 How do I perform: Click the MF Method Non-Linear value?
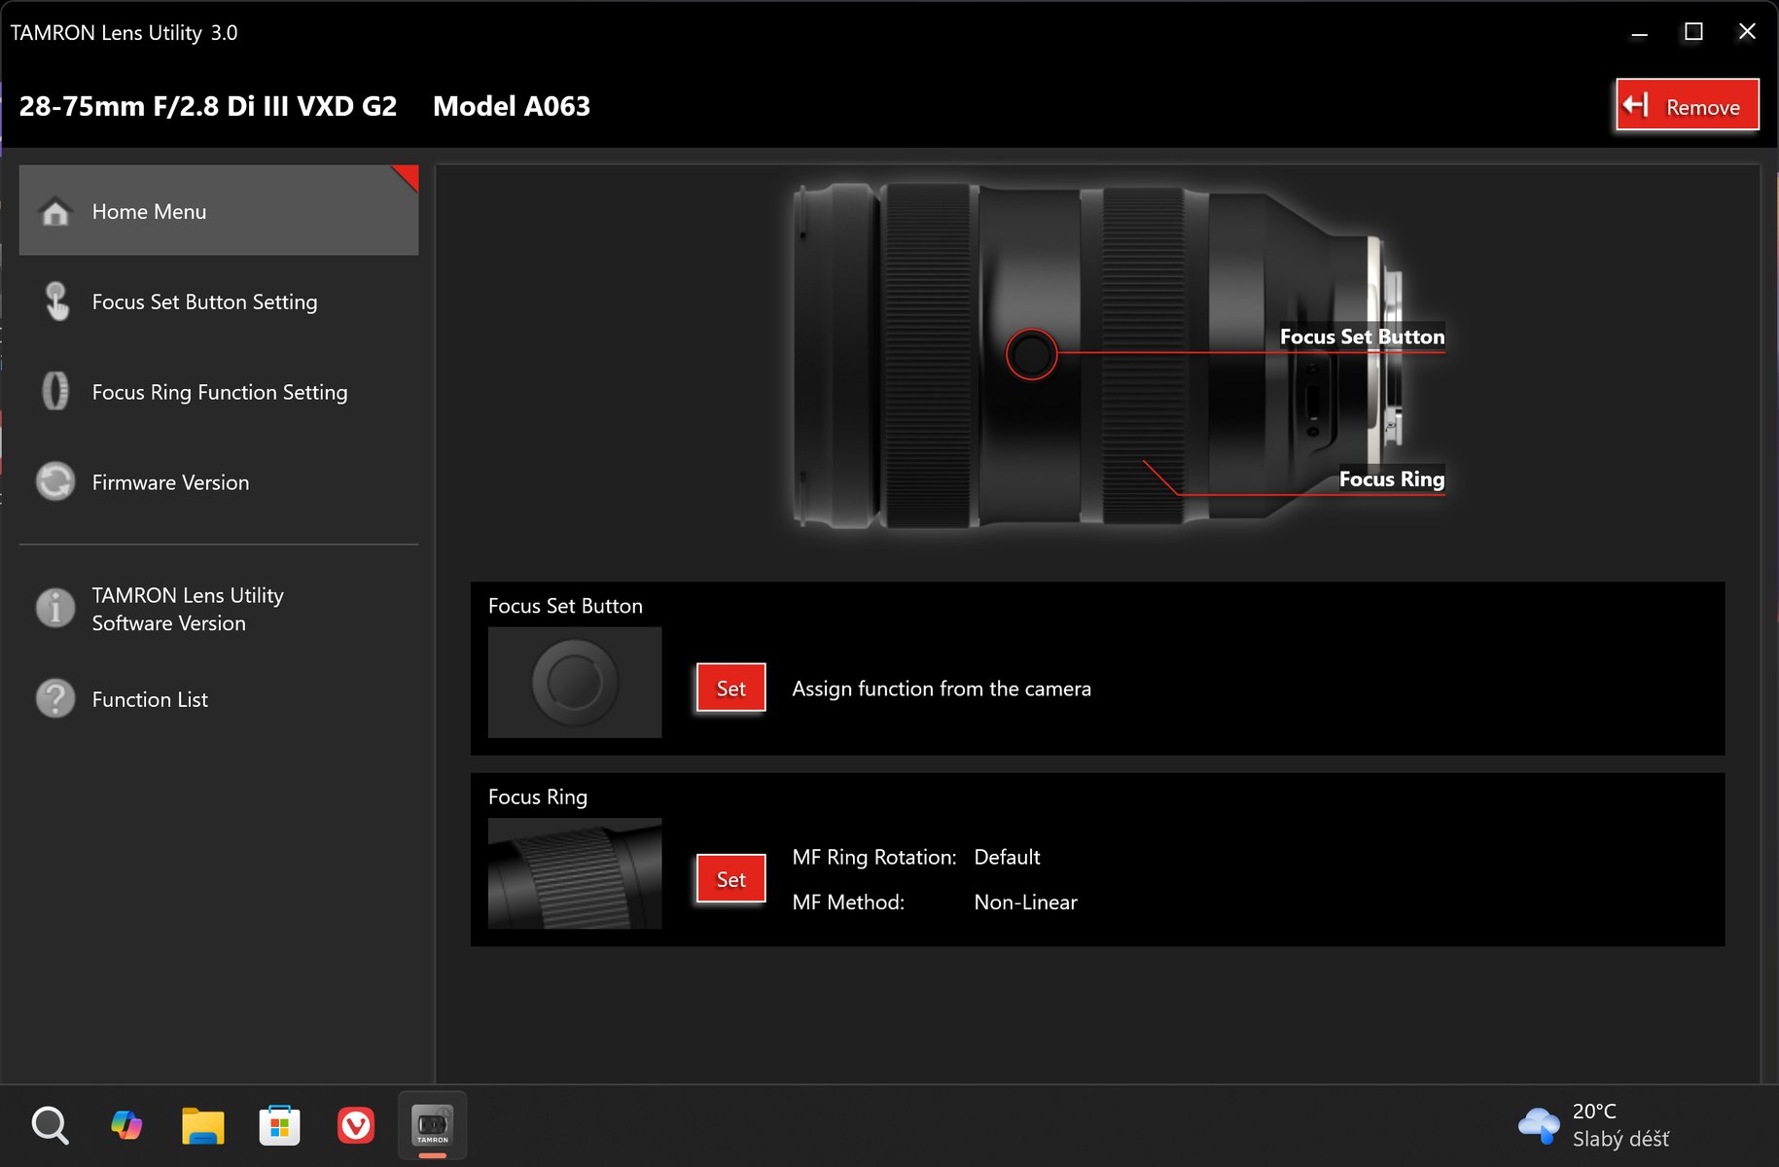click(x=1025, y=902)
